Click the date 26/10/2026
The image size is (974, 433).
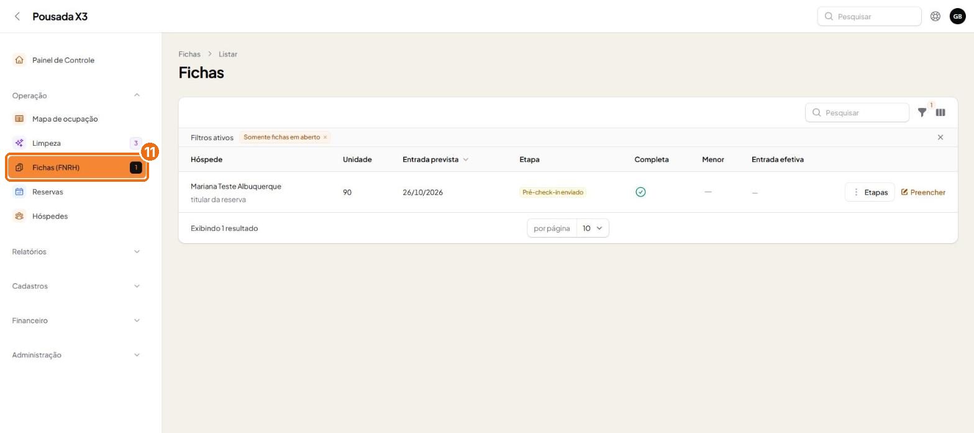(422, 192)
